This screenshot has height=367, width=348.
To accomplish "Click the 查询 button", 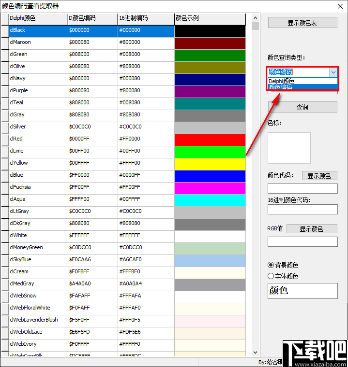I will (x=303, y=107).
